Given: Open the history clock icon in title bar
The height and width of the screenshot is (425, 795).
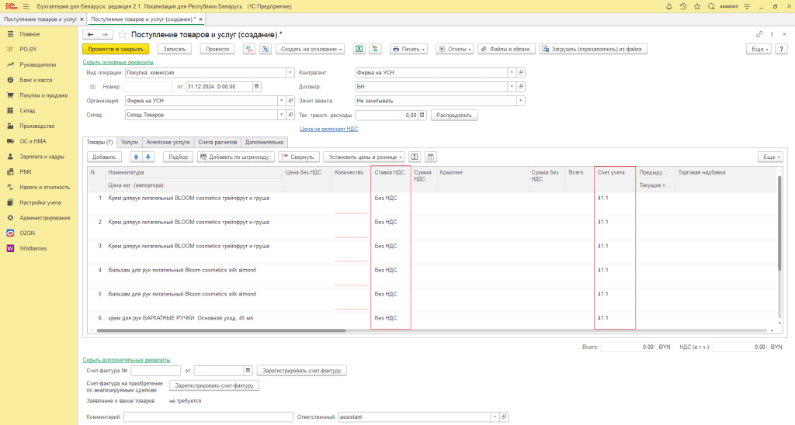Looking at the screenshot, I should tap(682, 6).
